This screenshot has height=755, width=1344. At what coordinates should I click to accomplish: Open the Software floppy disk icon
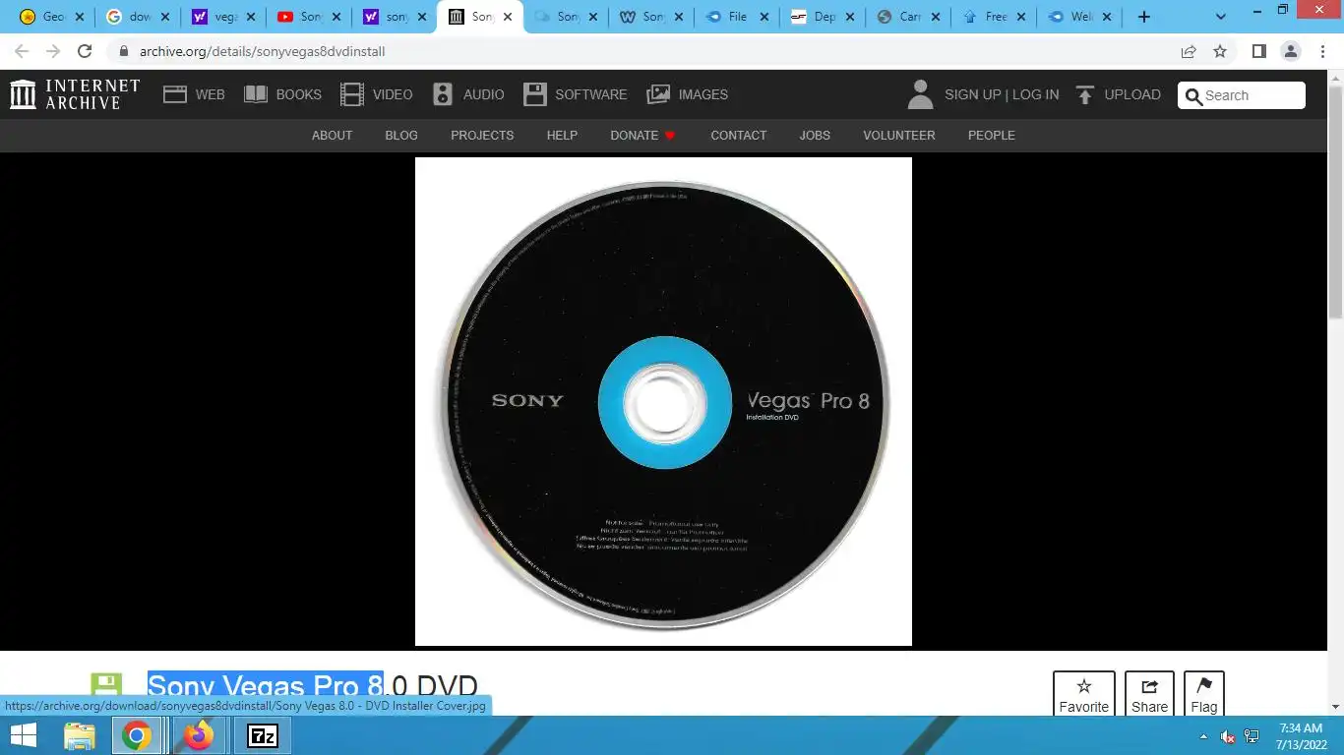(x=534, y=94)
